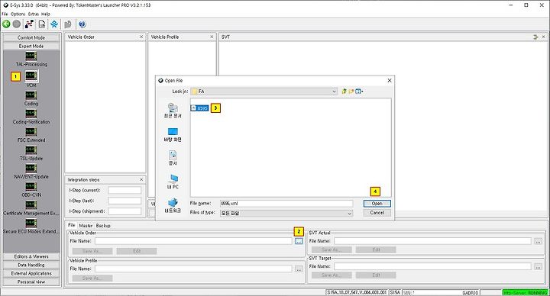The image size is (550, 296).
Task: Switch to the Master tab
Action: coord(86,226)
